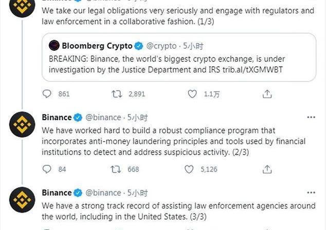
Task: Like the first tweet with 1.1万 likes
Action: point(192,94)
